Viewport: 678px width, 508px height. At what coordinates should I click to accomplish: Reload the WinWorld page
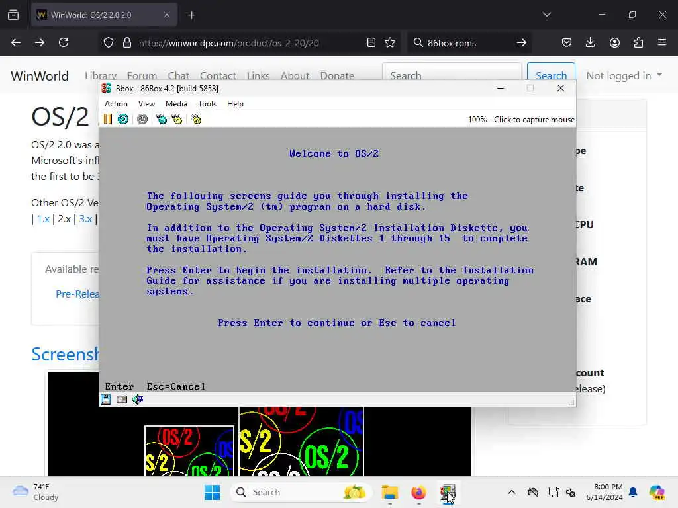tap(64, 42)
